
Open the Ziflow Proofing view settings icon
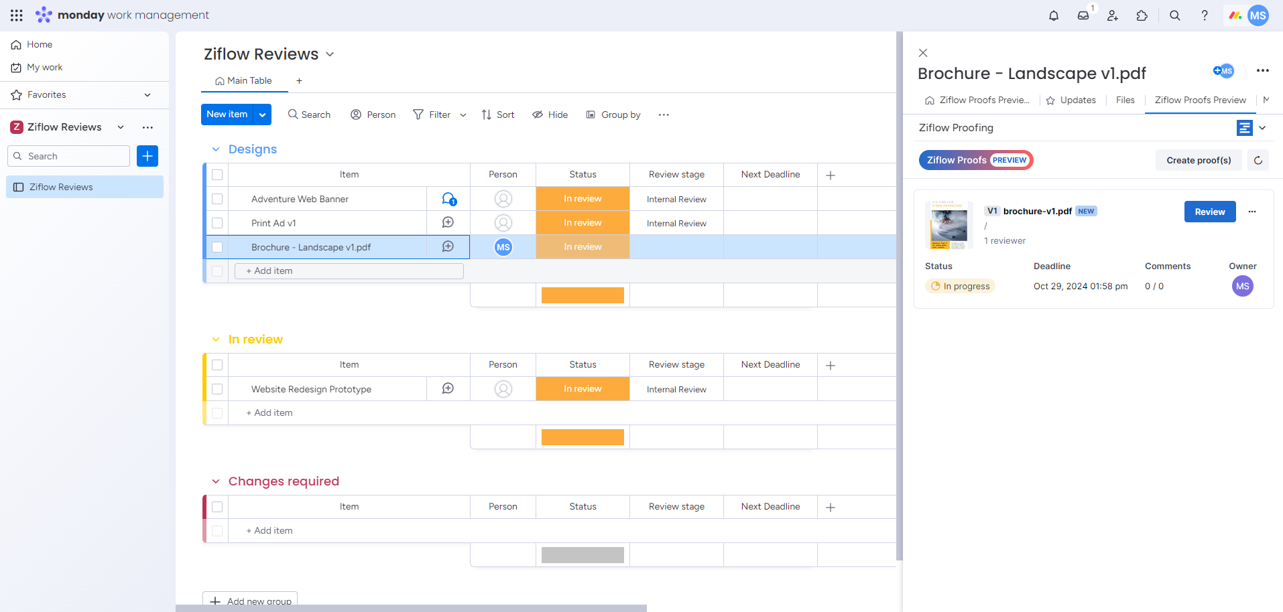tap(1243, 127)
